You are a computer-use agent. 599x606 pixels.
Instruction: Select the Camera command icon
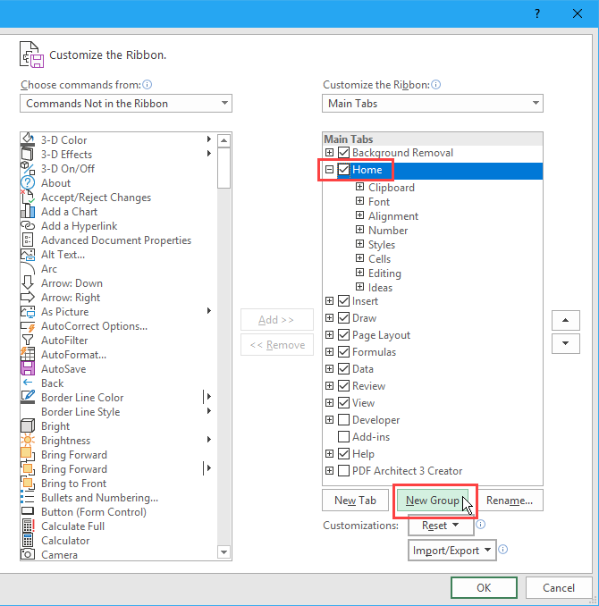(27, 554)
